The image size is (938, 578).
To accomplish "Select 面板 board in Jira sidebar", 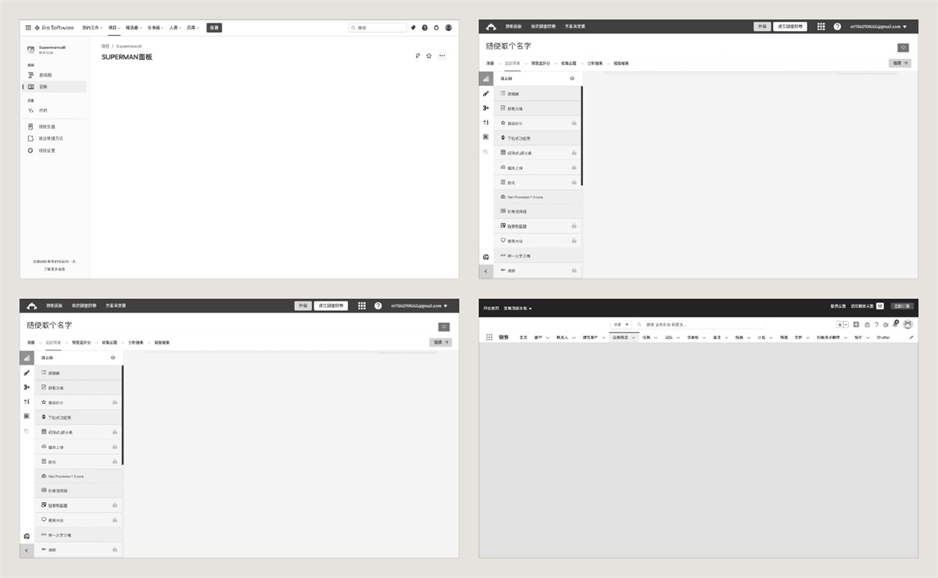I will click(54, 87).
